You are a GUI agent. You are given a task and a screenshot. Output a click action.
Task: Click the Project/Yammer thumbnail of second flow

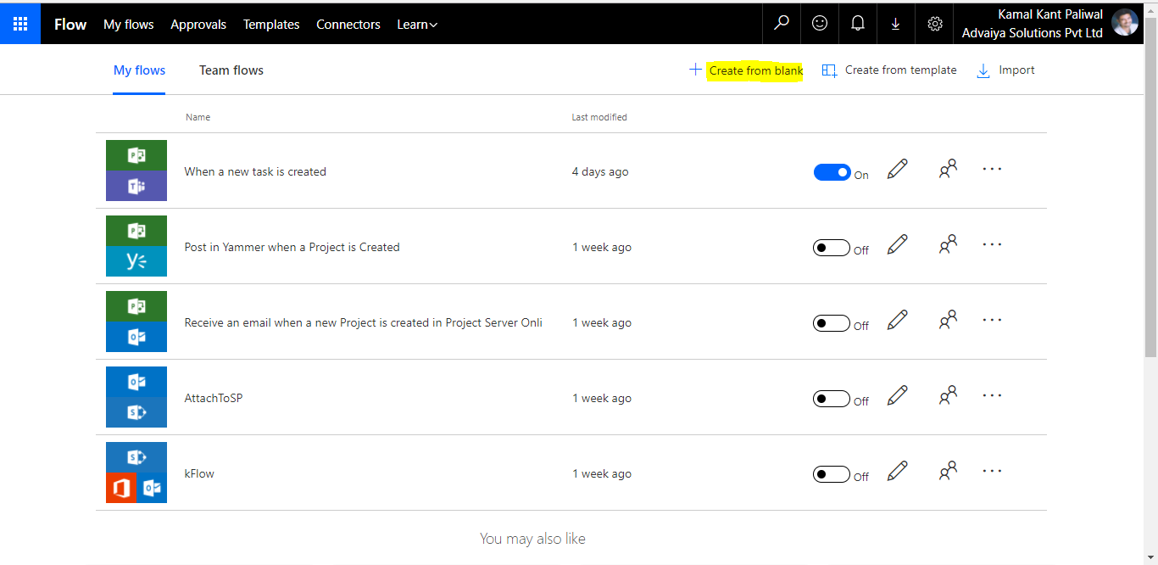136,246
